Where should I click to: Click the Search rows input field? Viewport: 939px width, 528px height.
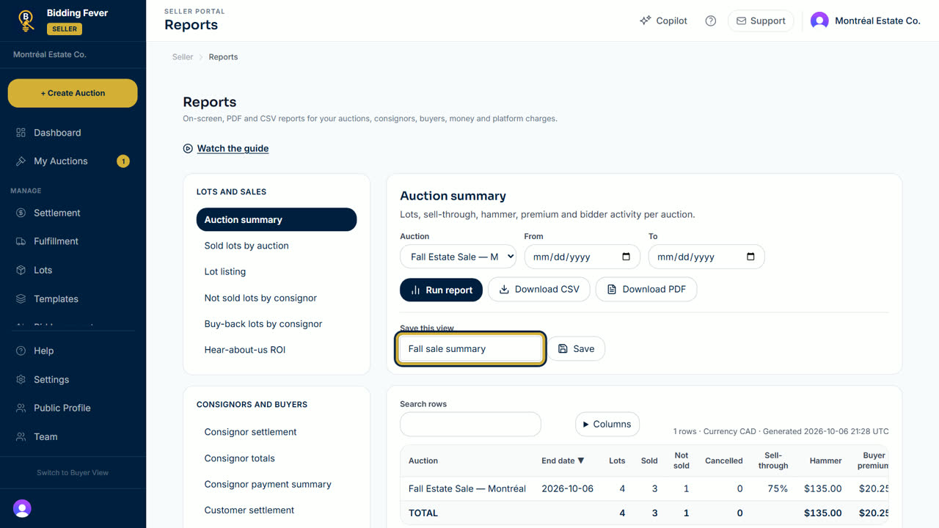470,424
